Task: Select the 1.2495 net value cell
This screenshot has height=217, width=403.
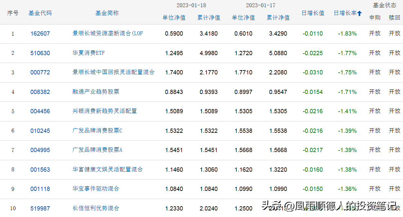Action: [174, 53]
